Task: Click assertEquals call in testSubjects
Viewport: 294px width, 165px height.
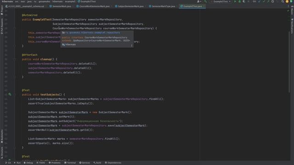Action: tap(37, 143)
